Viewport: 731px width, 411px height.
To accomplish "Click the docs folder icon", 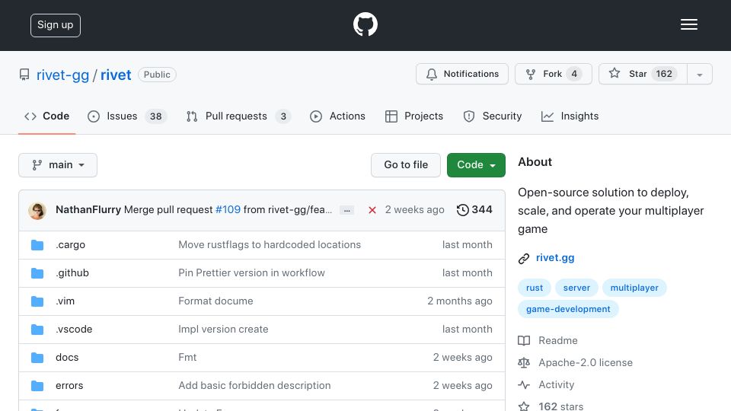I will [37, 358].
